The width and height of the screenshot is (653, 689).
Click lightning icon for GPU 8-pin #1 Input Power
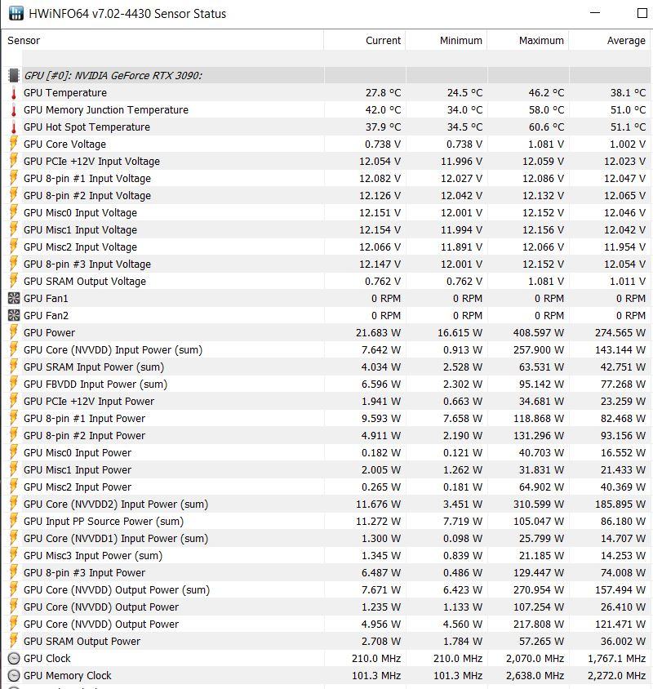point(14,418)
